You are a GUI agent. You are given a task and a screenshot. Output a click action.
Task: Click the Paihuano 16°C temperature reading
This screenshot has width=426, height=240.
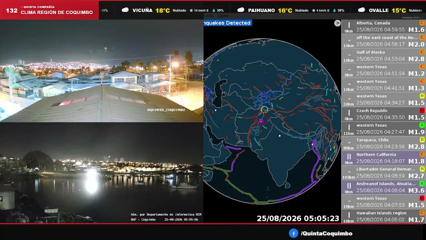tap(285, 10)
